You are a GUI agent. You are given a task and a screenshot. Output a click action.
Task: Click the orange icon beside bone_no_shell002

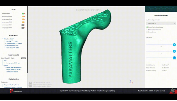(23, 19)
